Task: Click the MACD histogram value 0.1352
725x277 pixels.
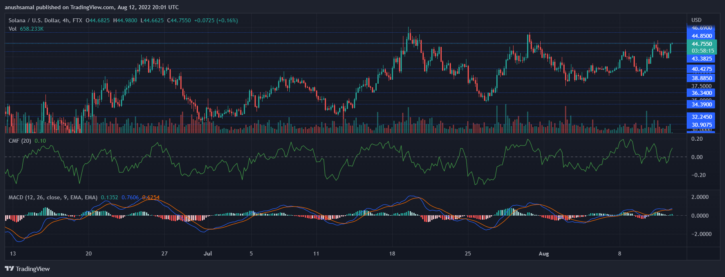Action: click(x=109, y=197)
